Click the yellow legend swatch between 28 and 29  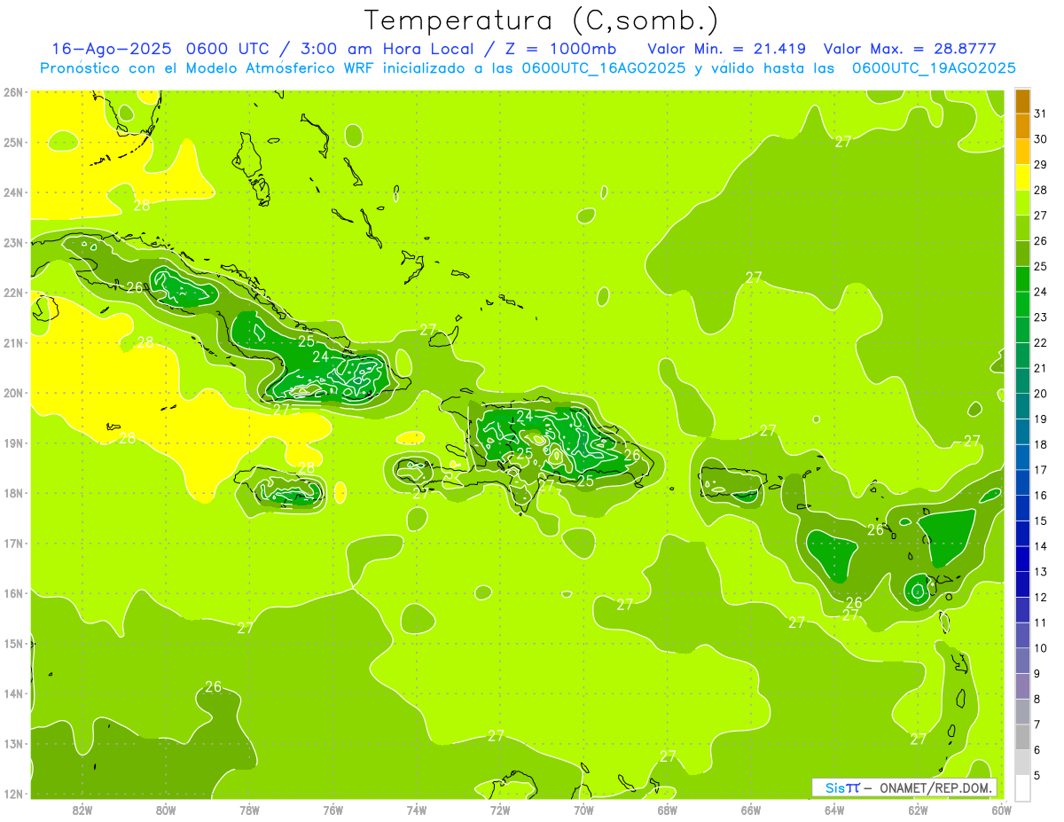[x=1023, y=177]
